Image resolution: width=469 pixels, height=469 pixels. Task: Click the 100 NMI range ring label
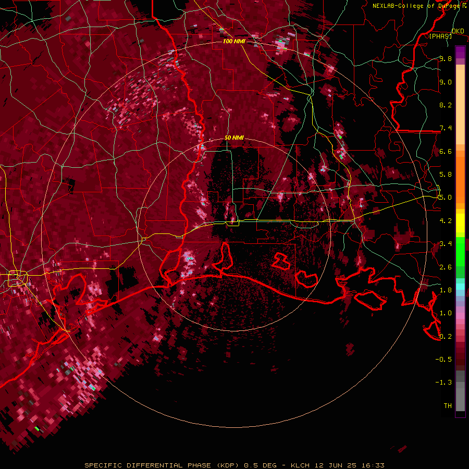click(x=234, y=41)
